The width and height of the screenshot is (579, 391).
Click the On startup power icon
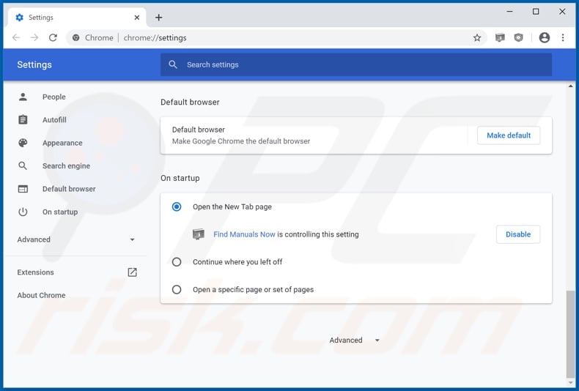pos(23,212)
